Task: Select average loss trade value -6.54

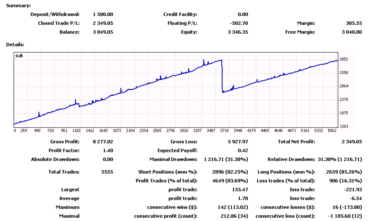Action: (x=356, y=199)
